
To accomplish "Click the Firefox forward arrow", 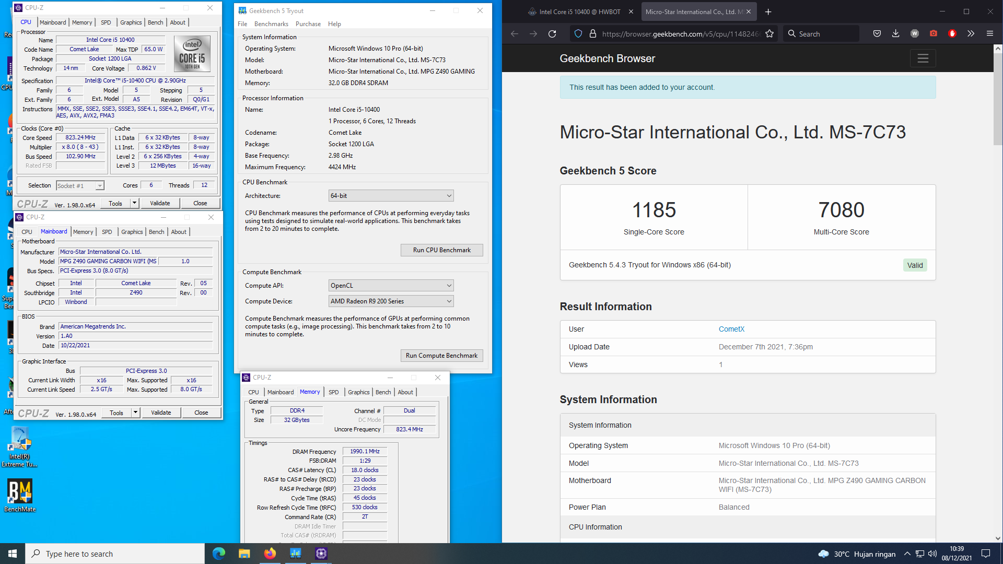I will [x=533, y=34].
